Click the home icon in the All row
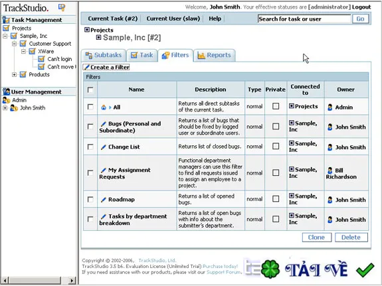This screenshot has height=286, width=382. pyautogui.click(x=104, y=107)
